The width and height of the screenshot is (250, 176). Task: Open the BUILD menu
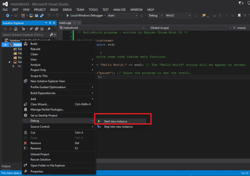pos(54,10)
